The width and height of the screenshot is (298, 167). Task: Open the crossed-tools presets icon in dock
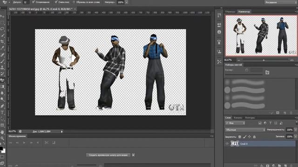219,62
